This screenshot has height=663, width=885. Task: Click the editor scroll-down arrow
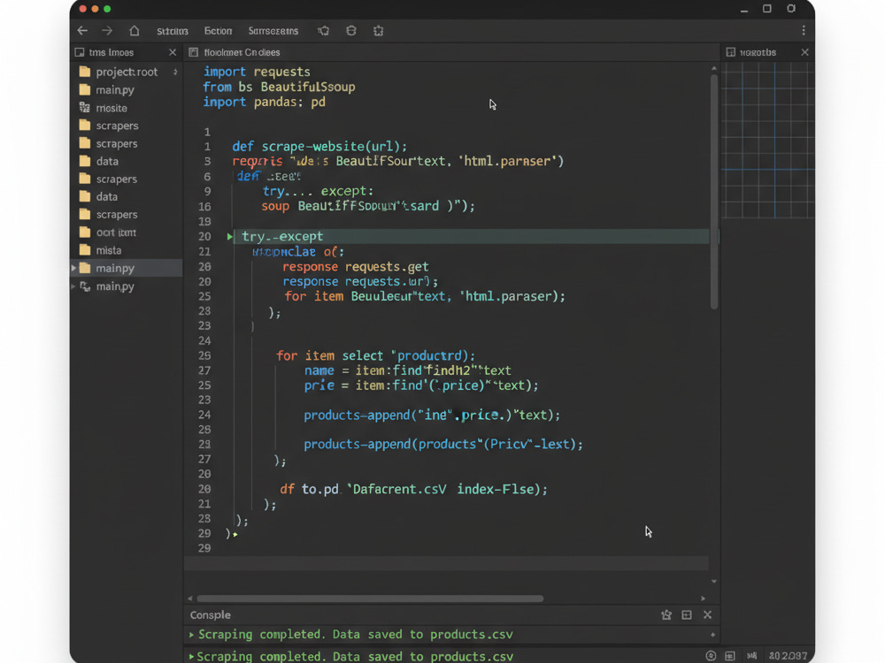coord(714,582)
